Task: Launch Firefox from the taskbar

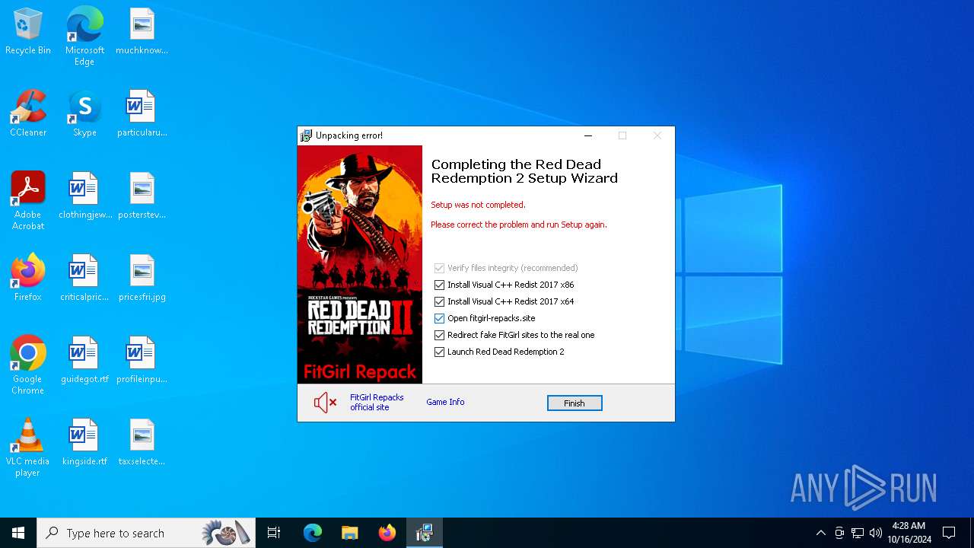Action: pos(387,533)
